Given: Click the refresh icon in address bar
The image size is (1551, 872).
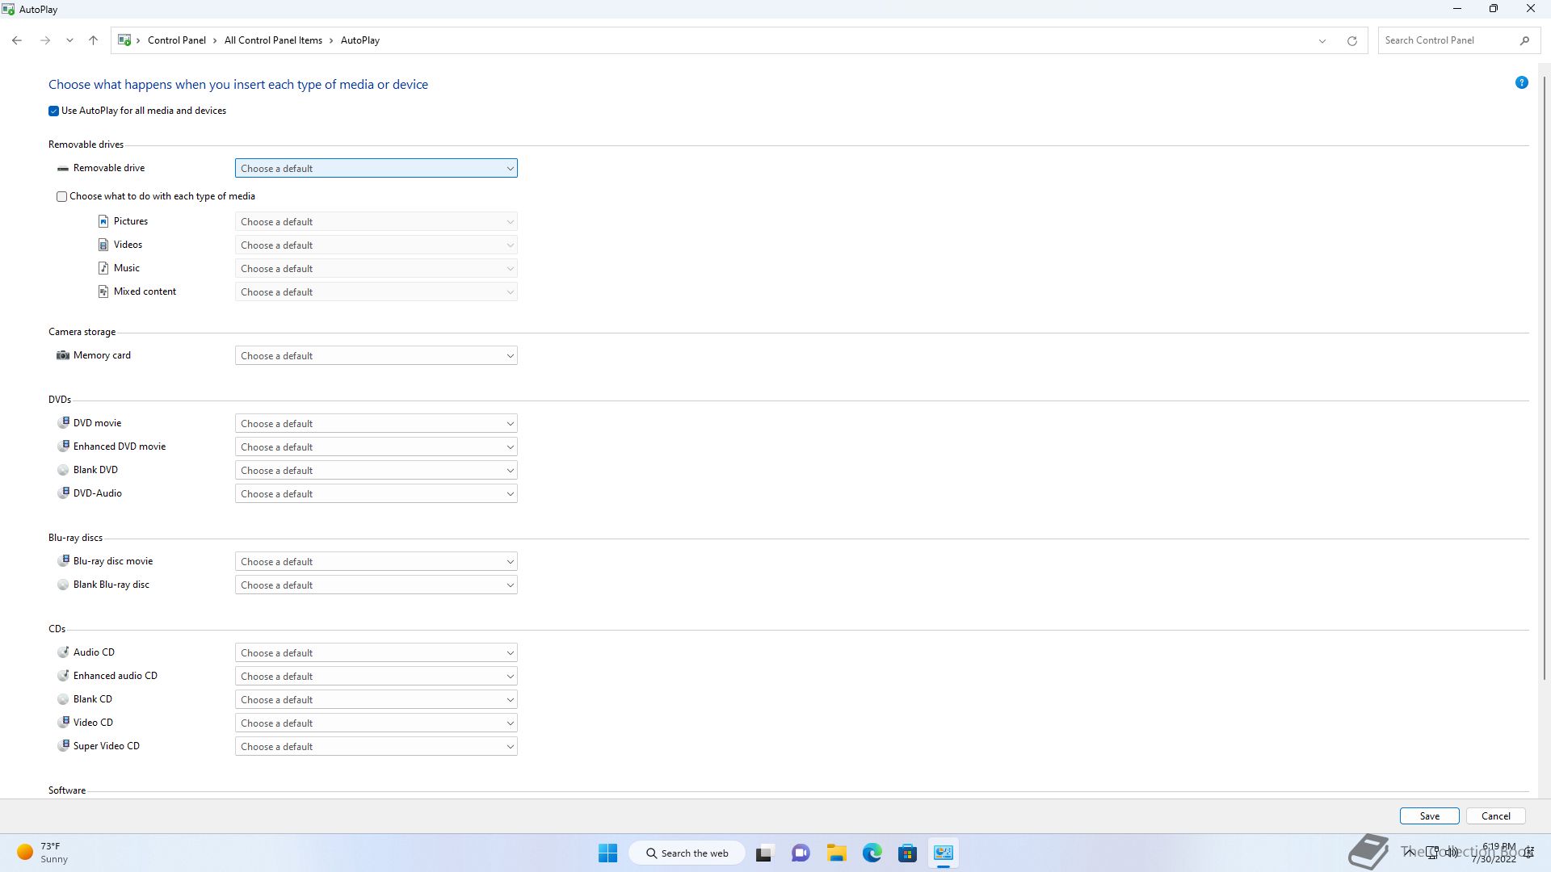Looking at the screenshot, I should click(x=1351, y=40).
